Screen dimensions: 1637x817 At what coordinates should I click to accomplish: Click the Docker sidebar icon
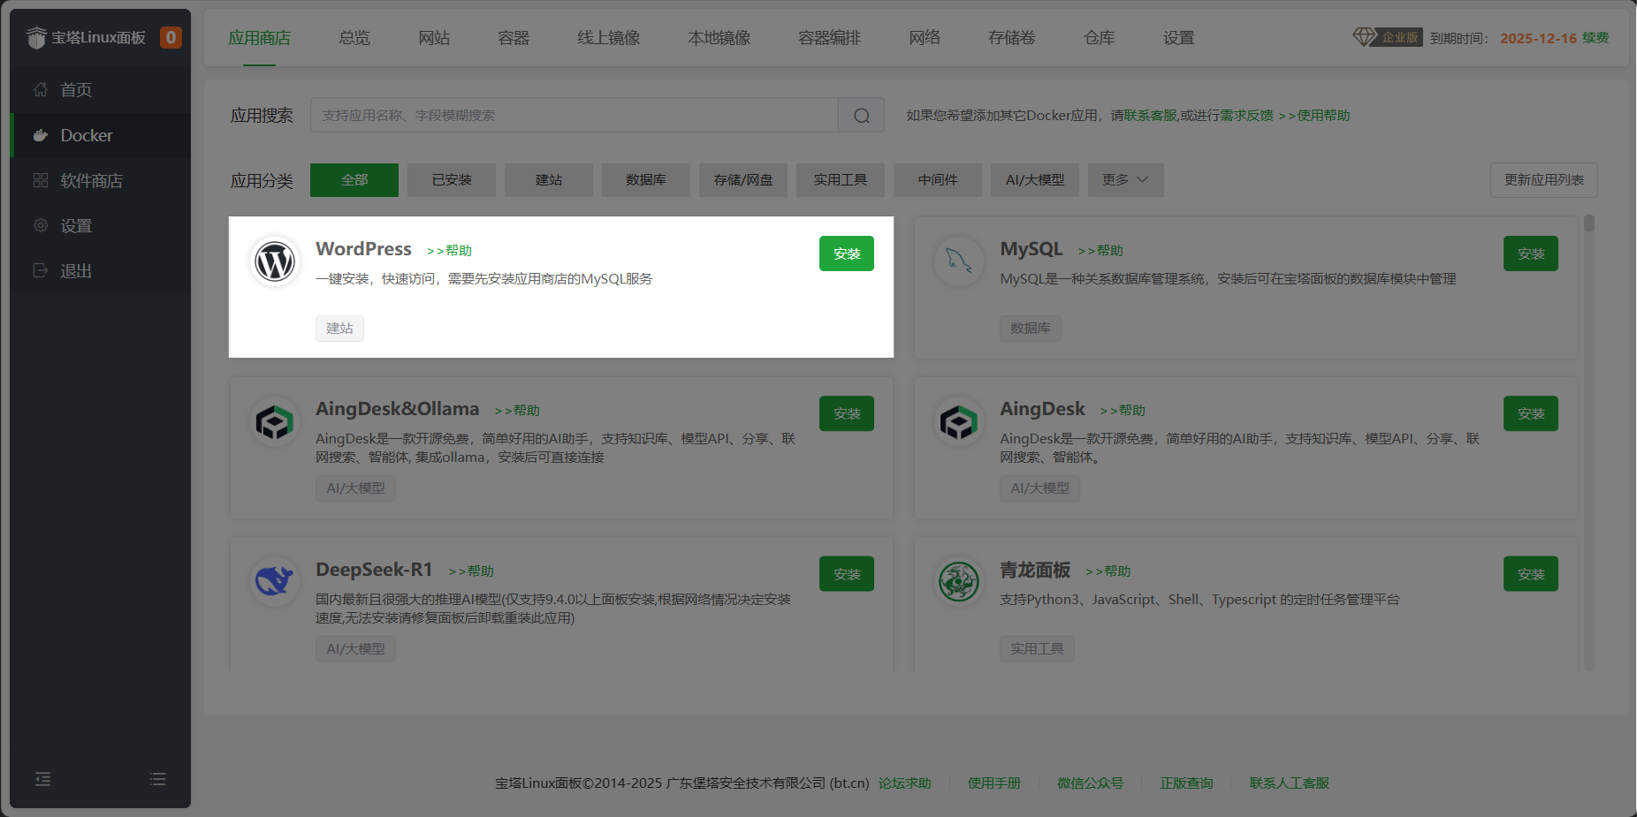(x=41, y=135)
